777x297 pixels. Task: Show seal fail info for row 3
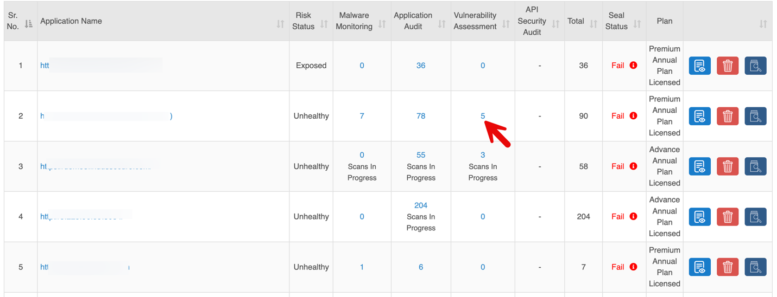pos(633,166)
